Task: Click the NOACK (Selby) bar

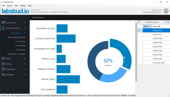Action: click(68, 79)
